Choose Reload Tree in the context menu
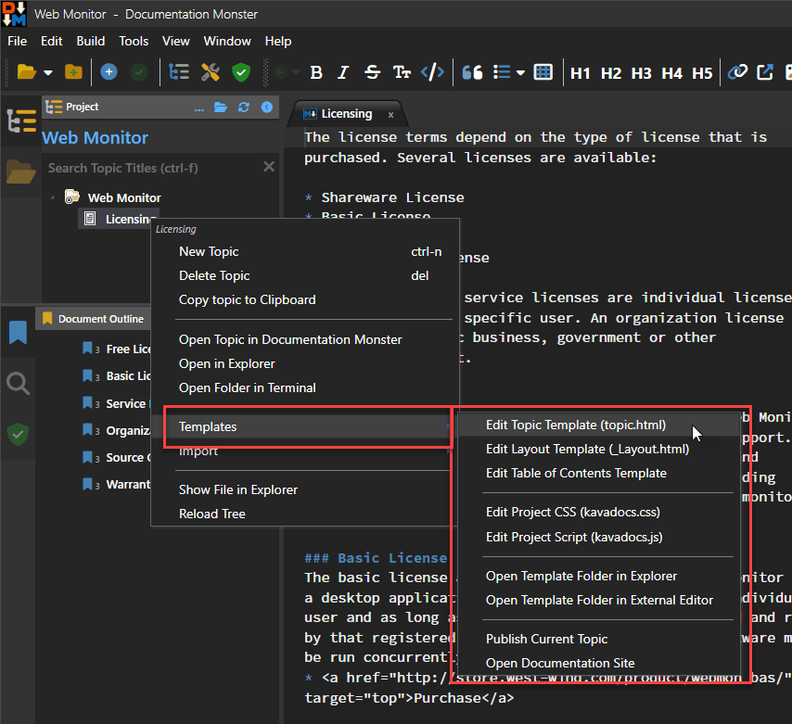Image resolution: width=792 pixels, height=724 pixels. click(x=305, y=514)
